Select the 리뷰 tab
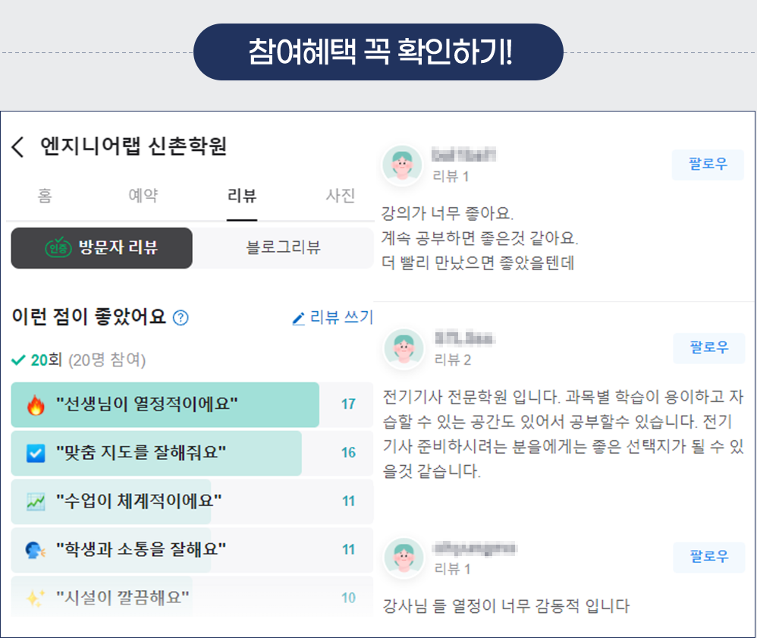 pos(242,196)
